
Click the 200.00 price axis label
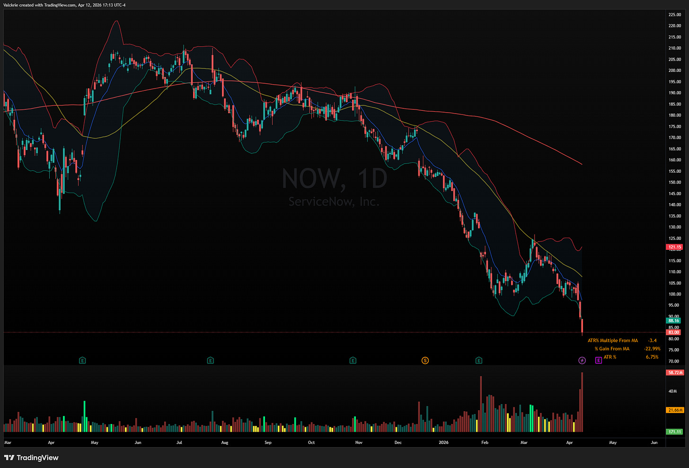(x=675, y=71)
